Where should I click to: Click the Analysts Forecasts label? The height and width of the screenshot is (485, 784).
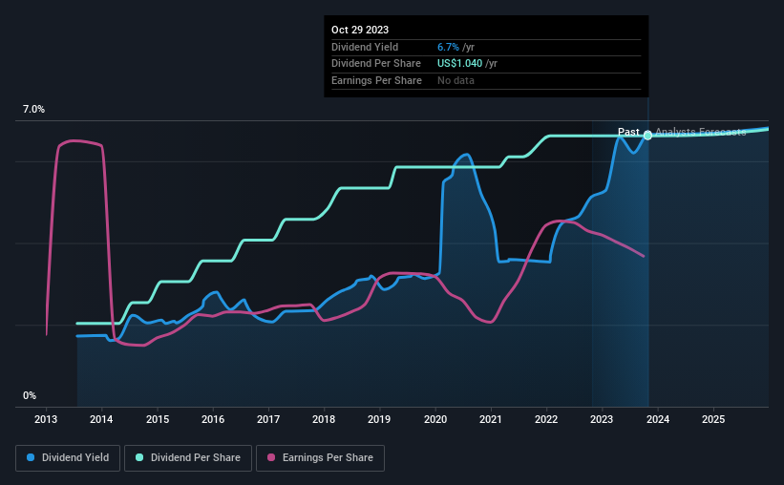pyautogui.click(x=701, y=132)
